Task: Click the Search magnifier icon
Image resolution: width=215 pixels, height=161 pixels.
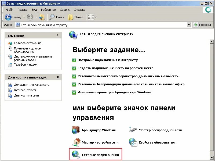Action: click(x=52, y=17)
